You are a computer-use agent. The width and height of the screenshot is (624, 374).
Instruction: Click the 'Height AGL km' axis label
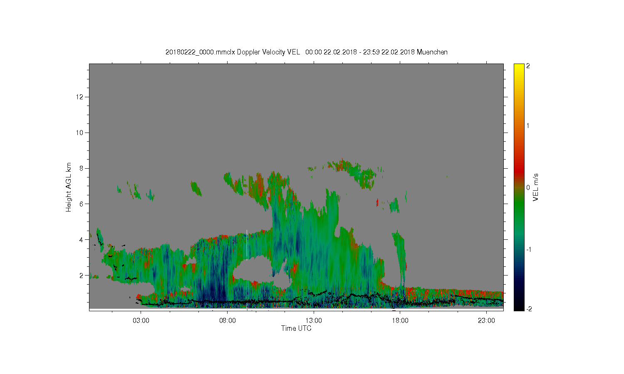tap(69, 187)
